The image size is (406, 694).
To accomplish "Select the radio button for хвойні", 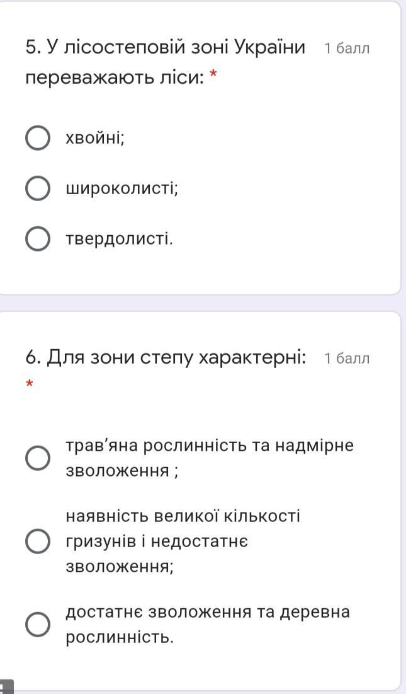I will coord(38,138).
